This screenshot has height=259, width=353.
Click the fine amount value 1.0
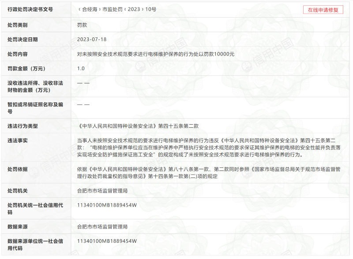tap(81, 69)
